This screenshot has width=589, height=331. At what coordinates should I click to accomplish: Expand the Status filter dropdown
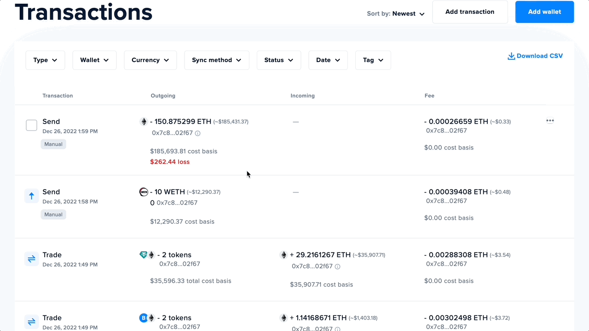click(x=279, y=60)
